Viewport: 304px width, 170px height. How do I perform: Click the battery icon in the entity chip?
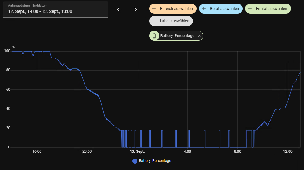[x=154, y=36]
